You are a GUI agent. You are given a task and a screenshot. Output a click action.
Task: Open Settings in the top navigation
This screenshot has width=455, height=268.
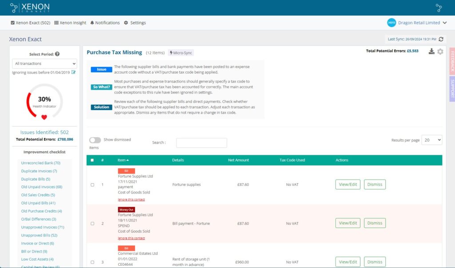pos(135,23)
